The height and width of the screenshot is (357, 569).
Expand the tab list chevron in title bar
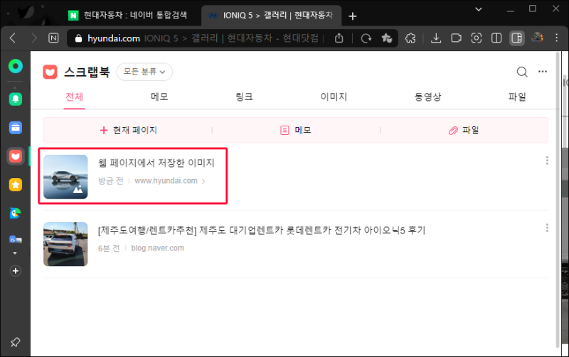pyautogui.click(x=479, y=9)
